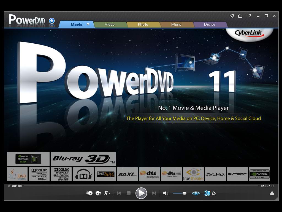Skip to the previous chapter

tap(119, 193)
